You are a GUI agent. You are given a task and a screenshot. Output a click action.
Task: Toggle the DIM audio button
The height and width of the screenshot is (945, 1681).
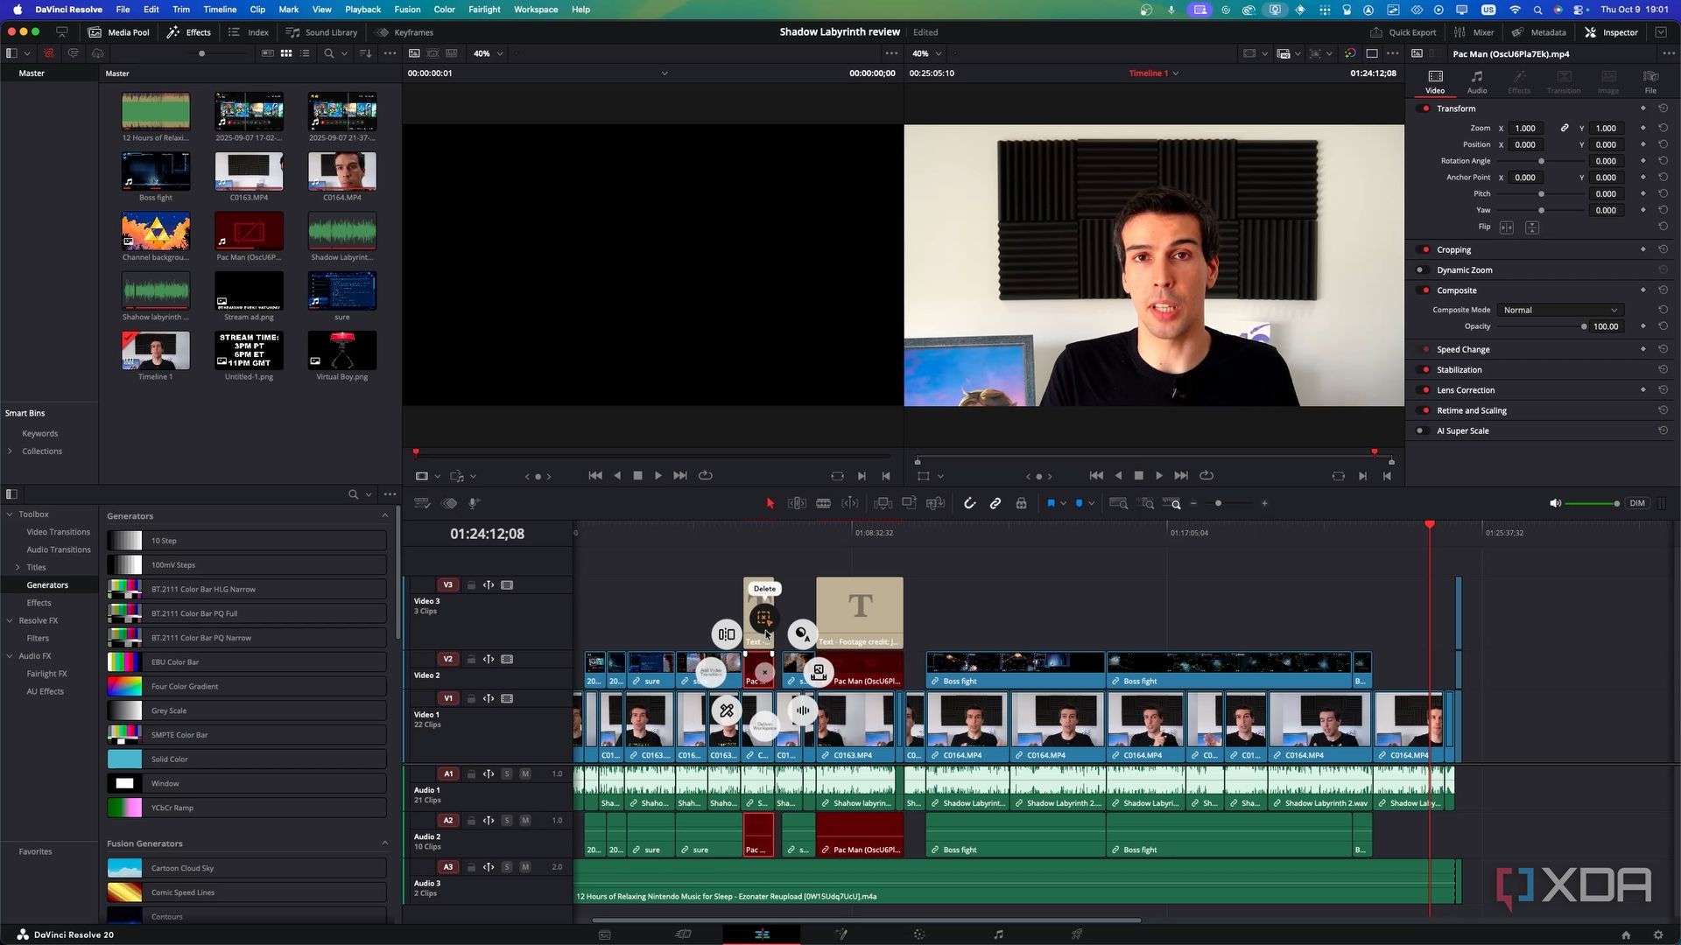coord(1637,503)
